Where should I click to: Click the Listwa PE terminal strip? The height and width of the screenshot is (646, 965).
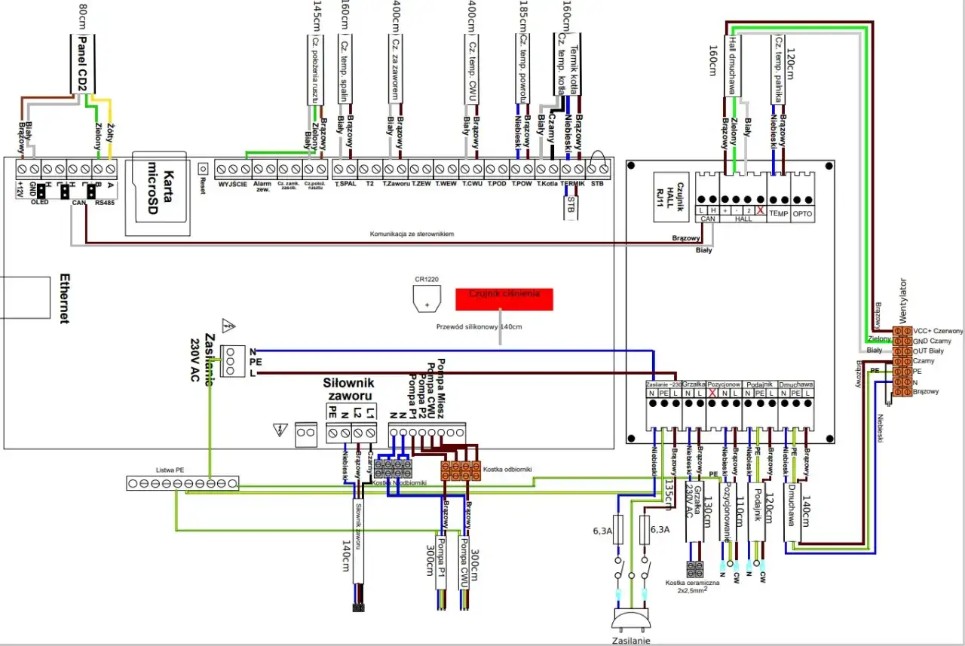[x=182, y=483]
